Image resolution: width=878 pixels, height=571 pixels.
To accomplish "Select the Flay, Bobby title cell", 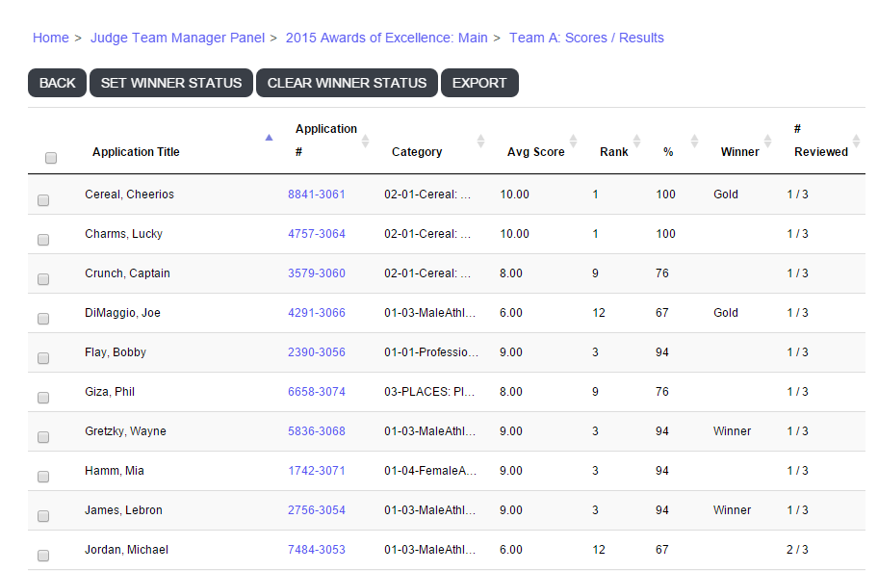I will click(x=116, y=352).
